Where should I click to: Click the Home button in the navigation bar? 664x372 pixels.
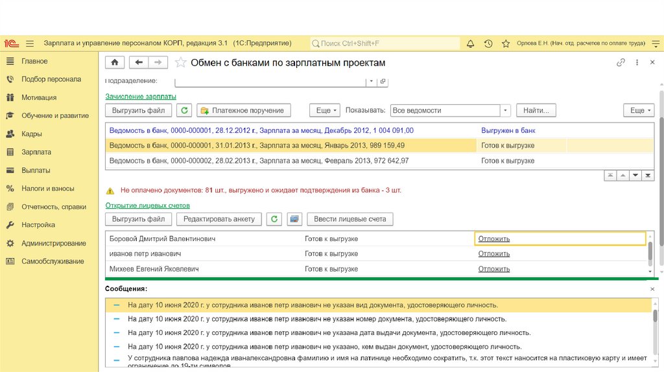point(115,62)
